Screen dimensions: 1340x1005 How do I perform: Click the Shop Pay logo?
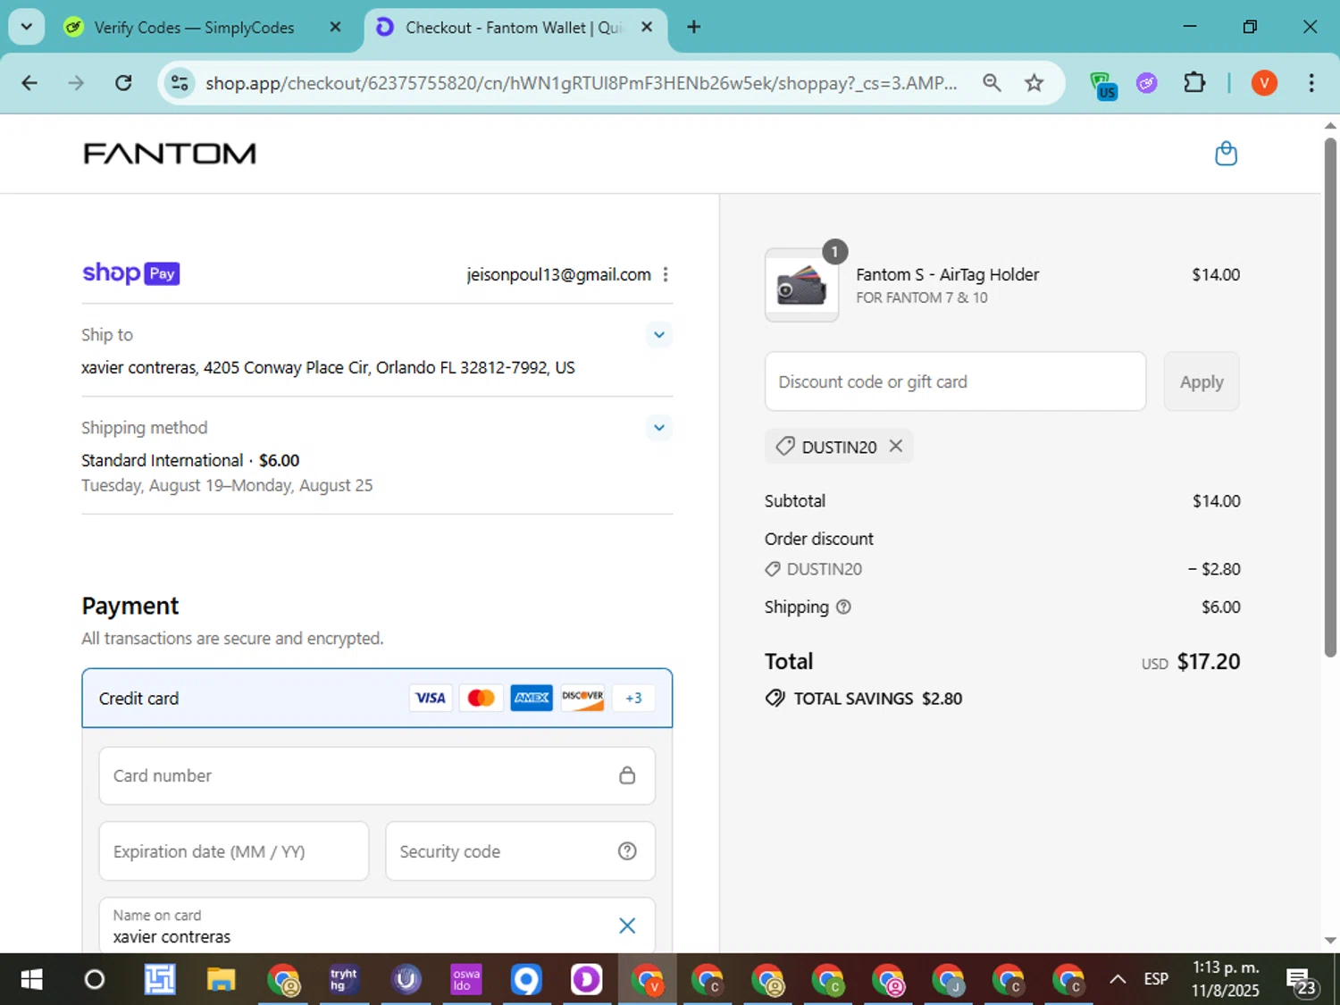(x=131, y=273)
